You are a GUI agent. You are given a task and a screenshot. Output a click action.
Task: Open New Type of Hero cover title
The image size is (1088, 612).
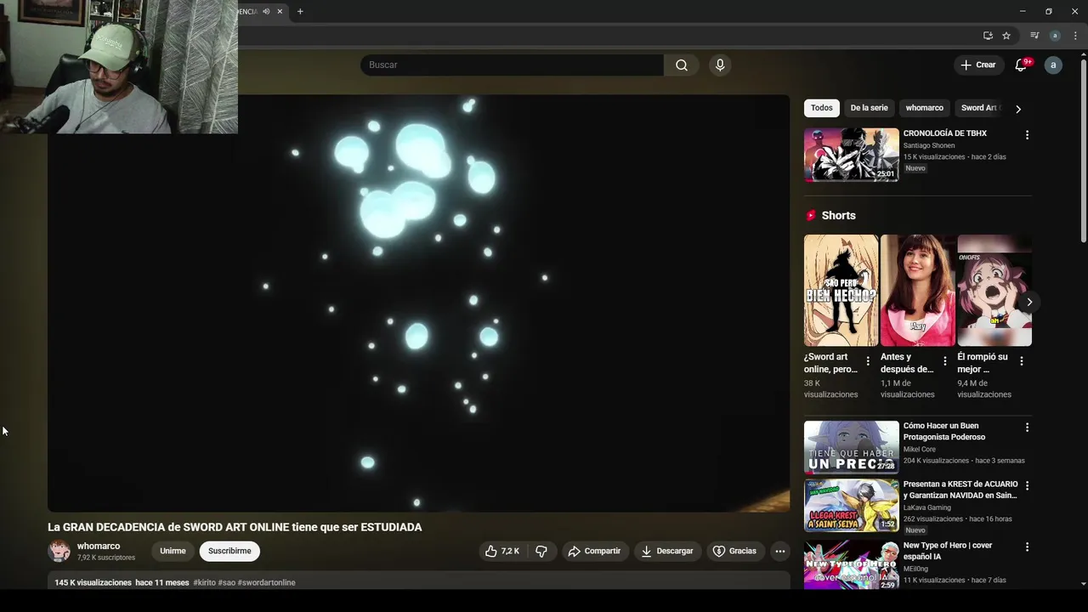[948, 552]
